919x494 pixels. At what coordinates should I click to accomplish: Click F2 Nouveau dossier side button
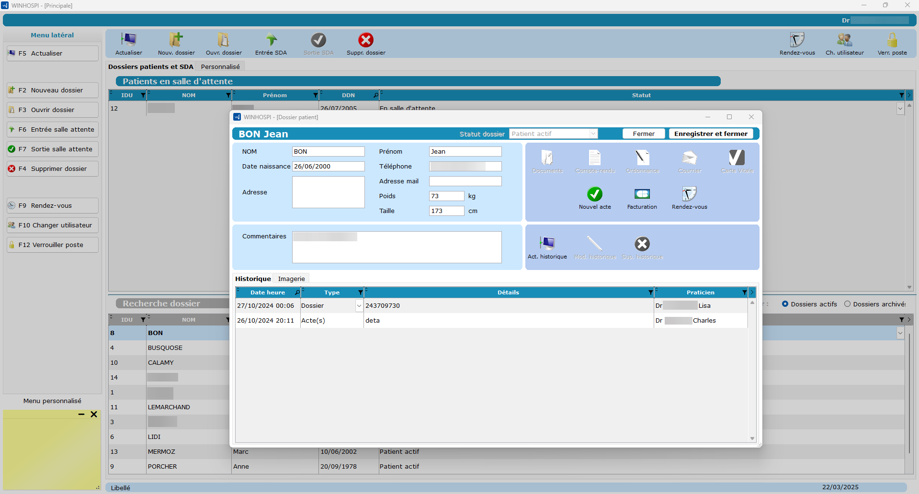[53, 90]
